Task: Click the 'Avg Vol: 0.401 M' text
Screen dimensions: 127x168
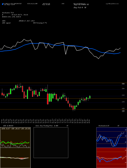Action: coord(81,5)
